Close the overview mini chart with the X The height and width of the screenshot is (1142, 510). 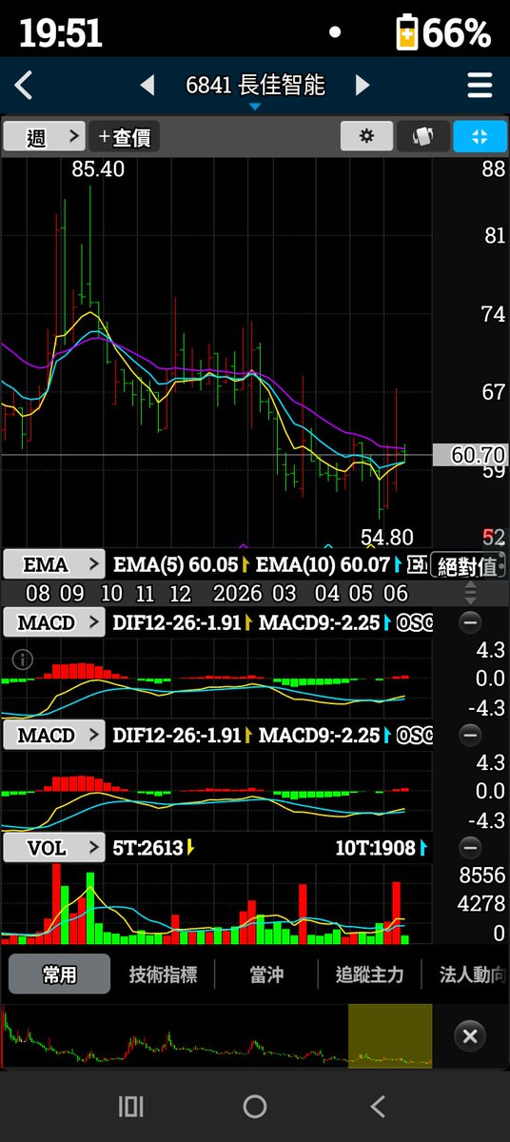469,1036
